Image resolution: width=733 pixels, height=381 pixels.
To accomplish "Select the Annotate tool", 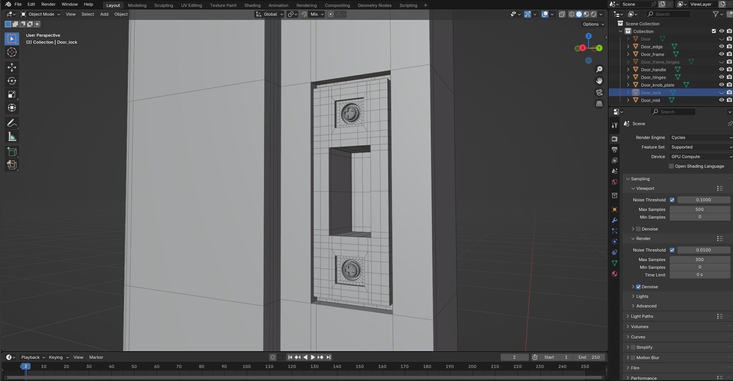I will point(12,123).
